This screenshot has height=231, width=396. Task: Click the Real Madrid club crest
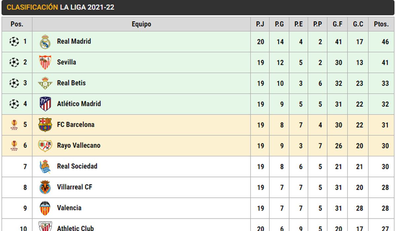pos(45,42)
